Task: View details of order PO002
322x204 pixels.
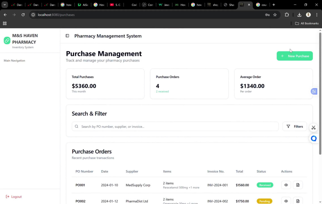Action: [x=286, y=201]
